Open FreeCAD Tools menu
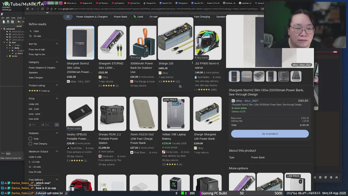 [20, 18]
